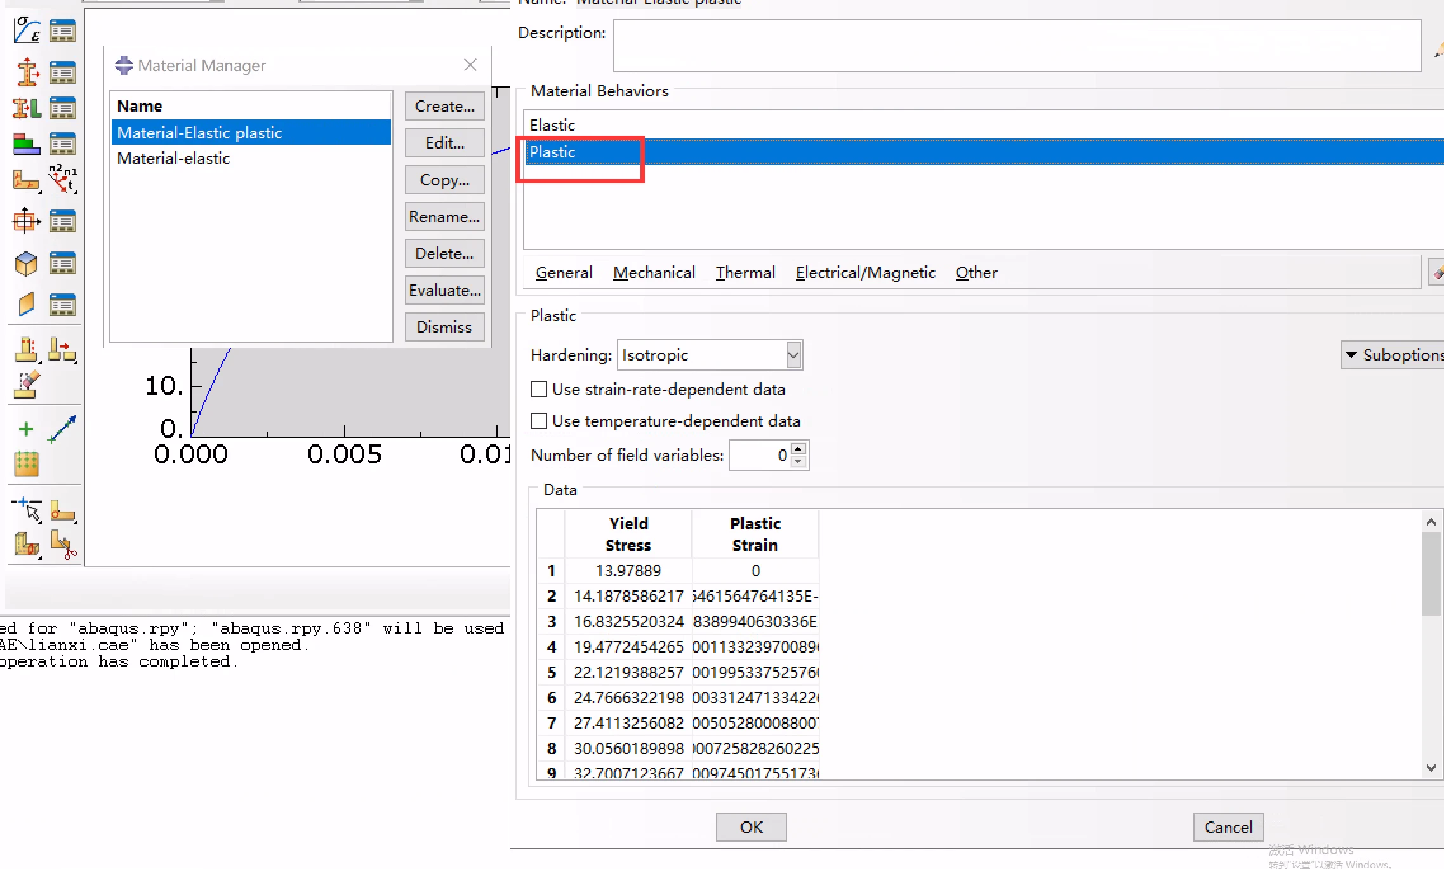
Task: Click the scissors cut geometry icon
Action: click(x=63, y=545)
